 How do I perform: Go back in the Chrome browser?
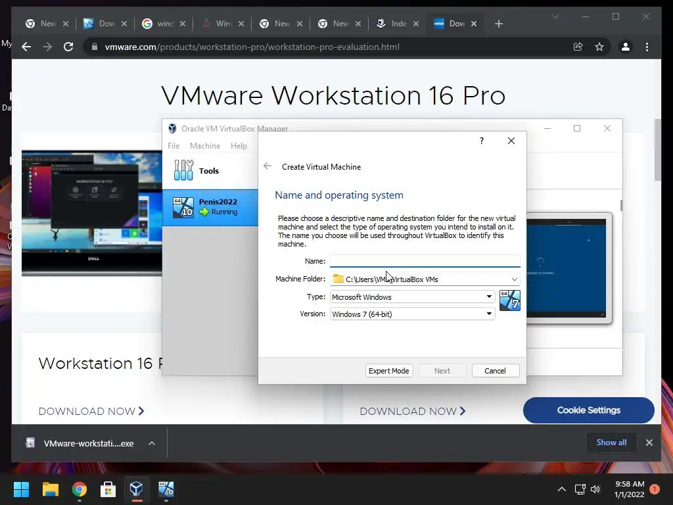point(26,47)
